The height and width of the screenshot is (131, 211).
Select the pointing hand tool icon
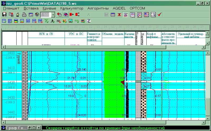point(18,15)
